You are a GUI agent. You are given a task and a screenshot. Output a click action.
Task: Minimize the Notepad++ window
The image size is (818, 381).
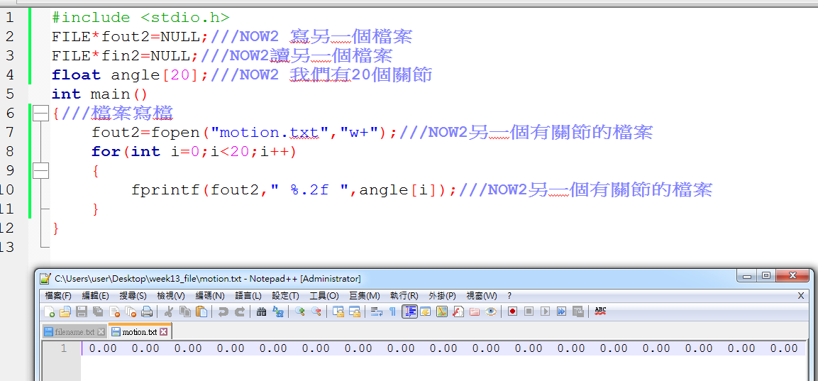coord(746,275)
